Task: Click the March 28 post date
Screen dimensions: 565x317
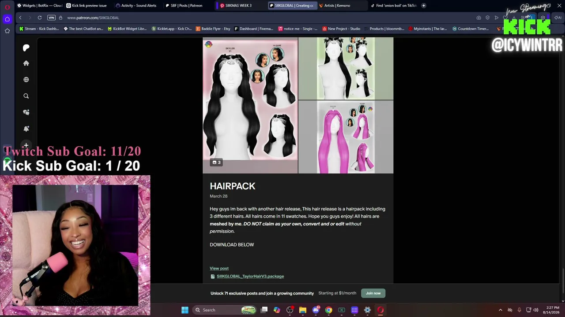Action: point(218,196)
